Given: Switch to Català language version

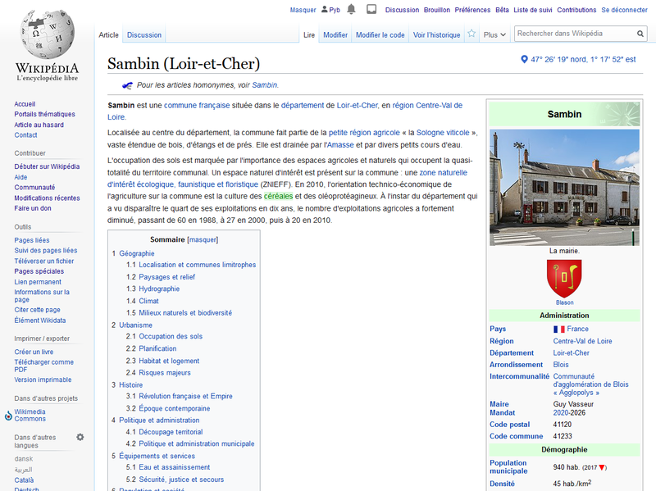Looking at the screenshot, I should 24,480.
